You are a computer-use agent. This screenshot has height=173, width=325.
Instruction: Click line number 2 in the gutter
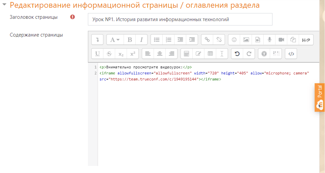[95, 73]
